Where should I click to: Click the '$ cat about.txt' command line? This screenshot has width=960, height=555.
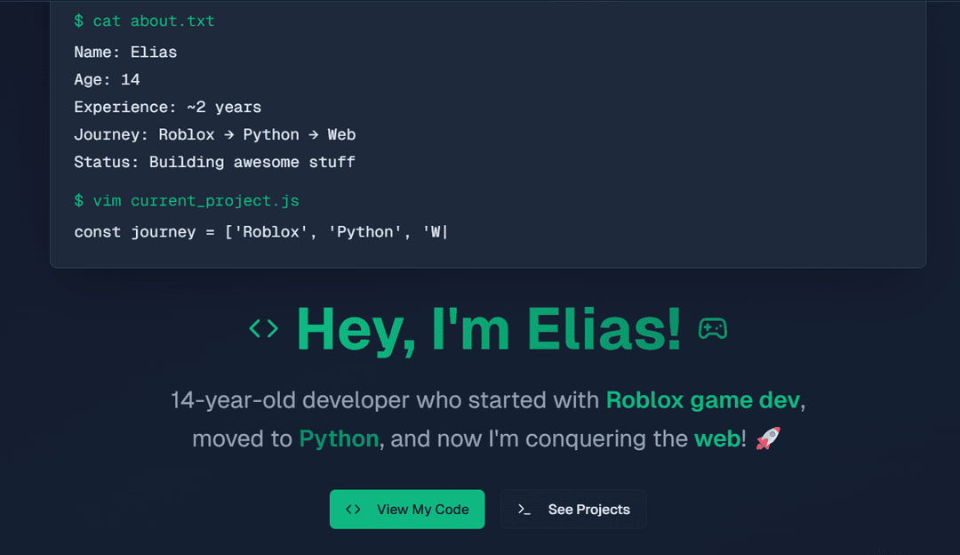click(x=144, y=20)
